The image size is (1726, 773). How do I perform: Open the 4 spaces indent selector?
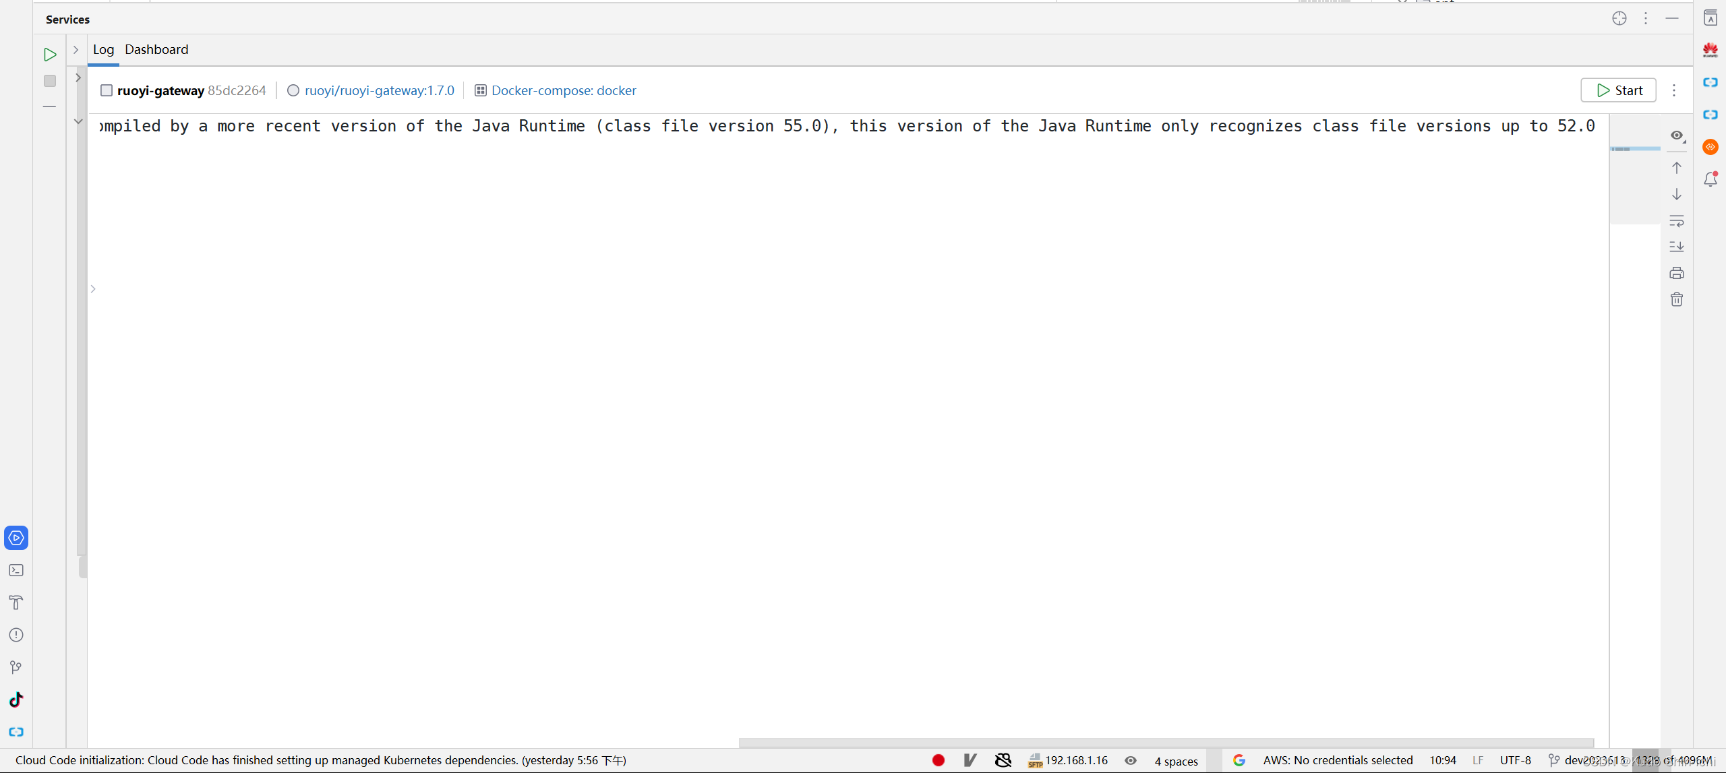1177,761
